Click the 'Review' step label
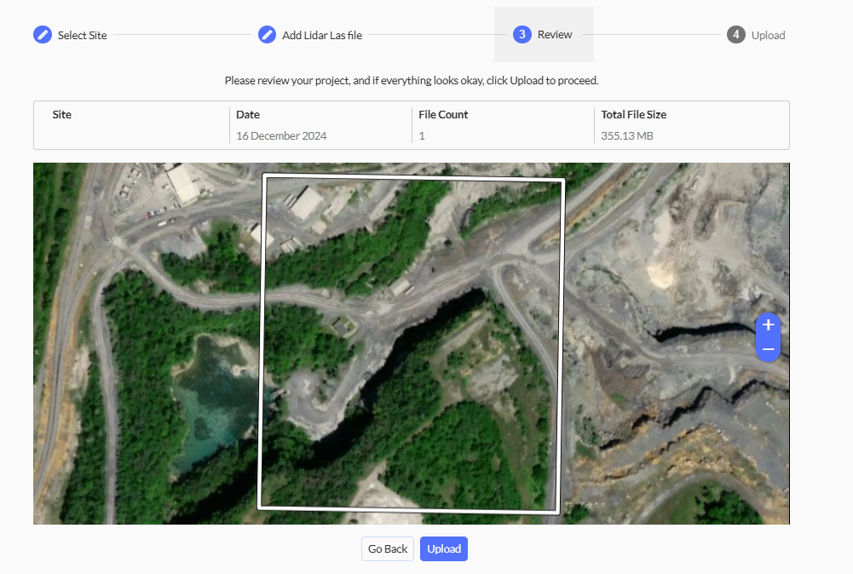Screen dimensions: 853x574 click(555, 35)
